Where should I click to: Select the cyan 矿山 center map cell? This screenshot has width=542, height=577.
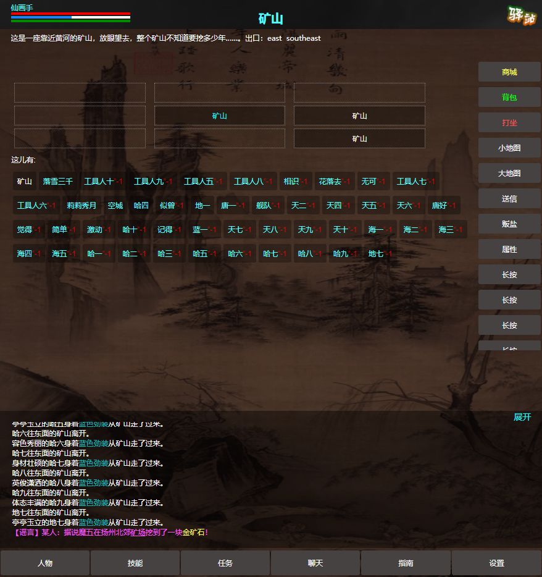220,116
